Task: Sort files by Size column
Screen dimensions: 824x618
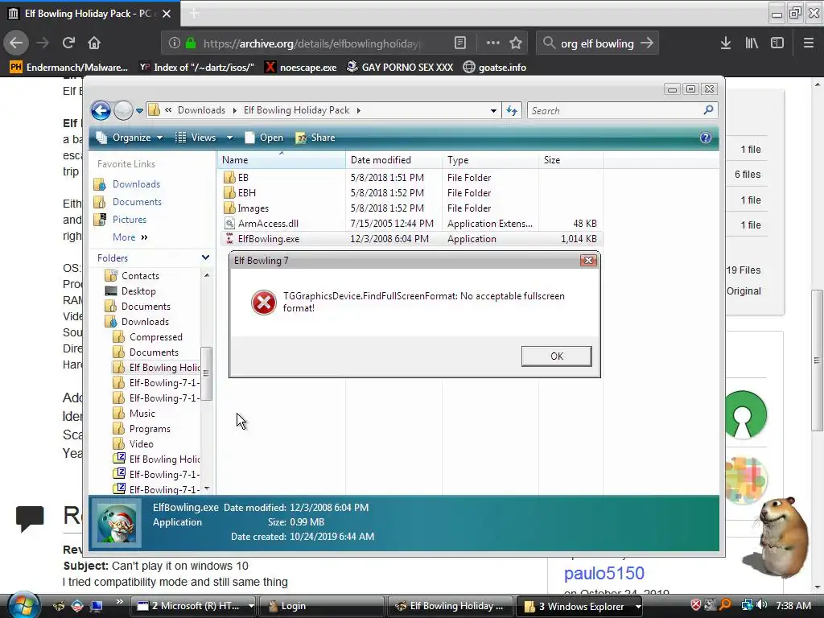Action: pos(571,160)
